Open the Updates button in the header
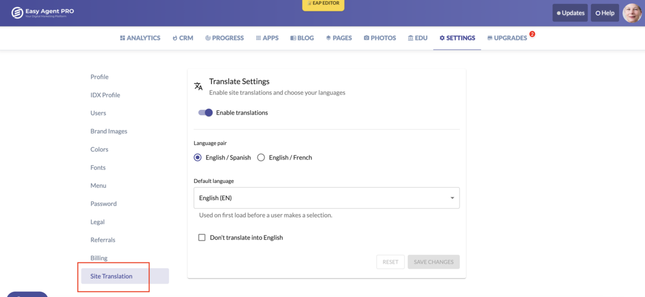645x297 pixels. [570, 13]
